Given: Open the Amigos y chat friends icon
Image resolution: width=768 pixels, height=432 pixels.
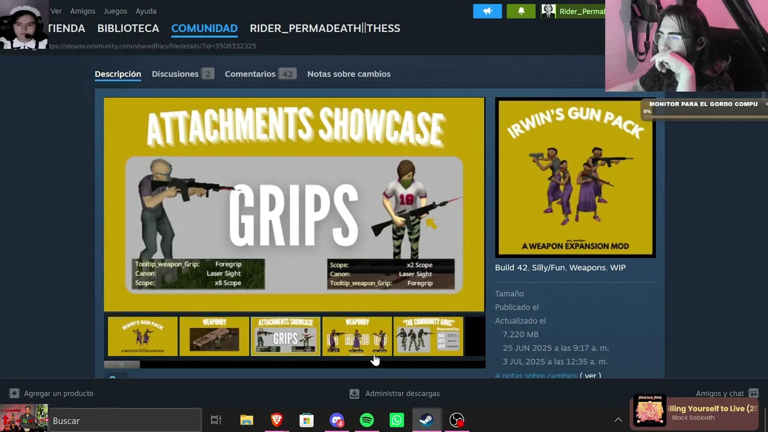Looking at the screenshot, I should tap(754, 394).
